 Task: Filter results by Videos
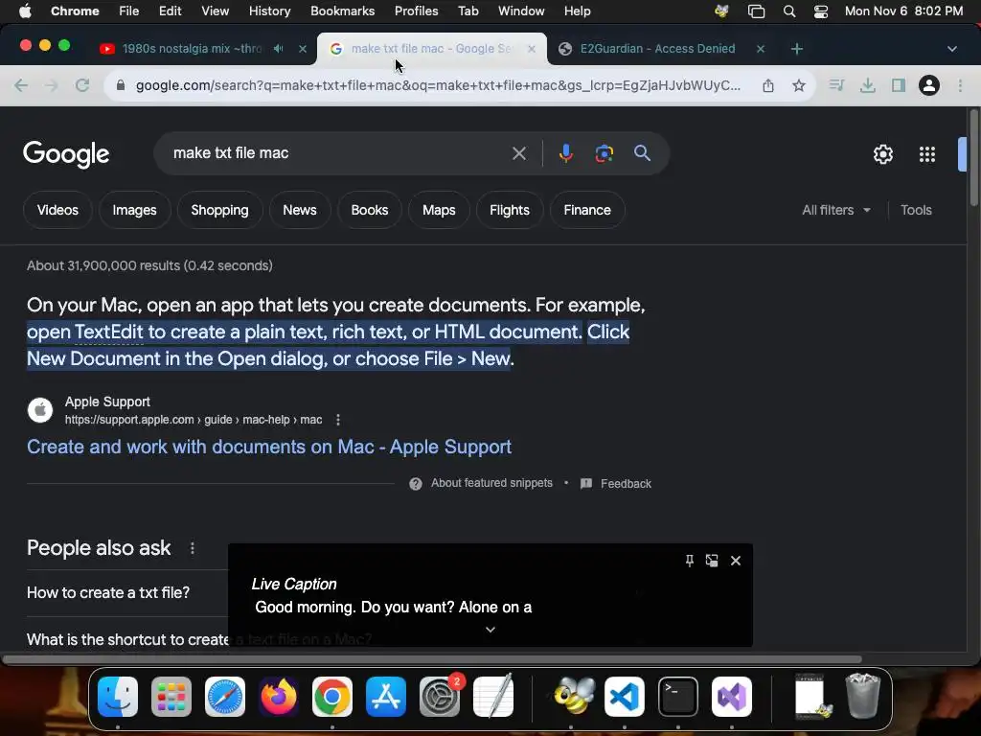point(57,210)
